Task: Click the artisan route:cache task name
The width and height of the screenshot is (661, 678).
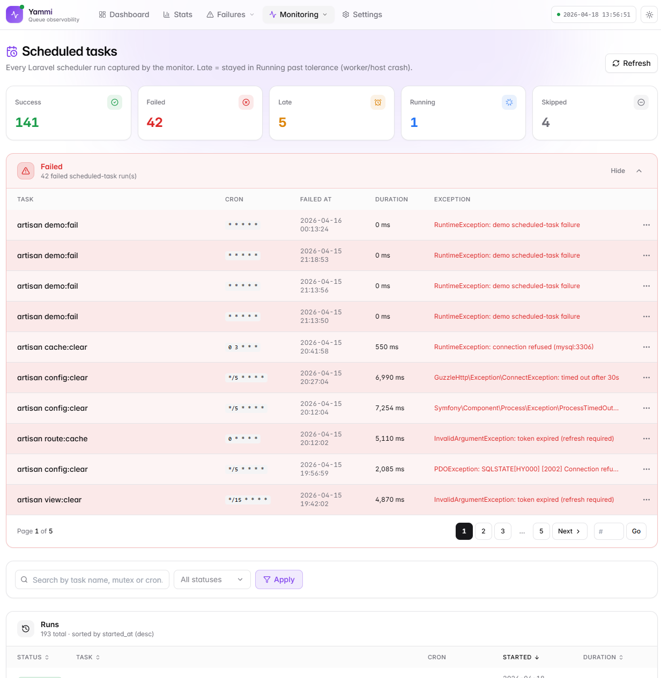Action: click(x=53, y=439)
